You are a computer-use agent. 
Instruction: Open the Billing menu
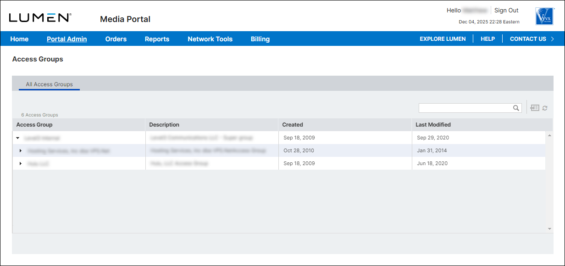coord(260,39)
